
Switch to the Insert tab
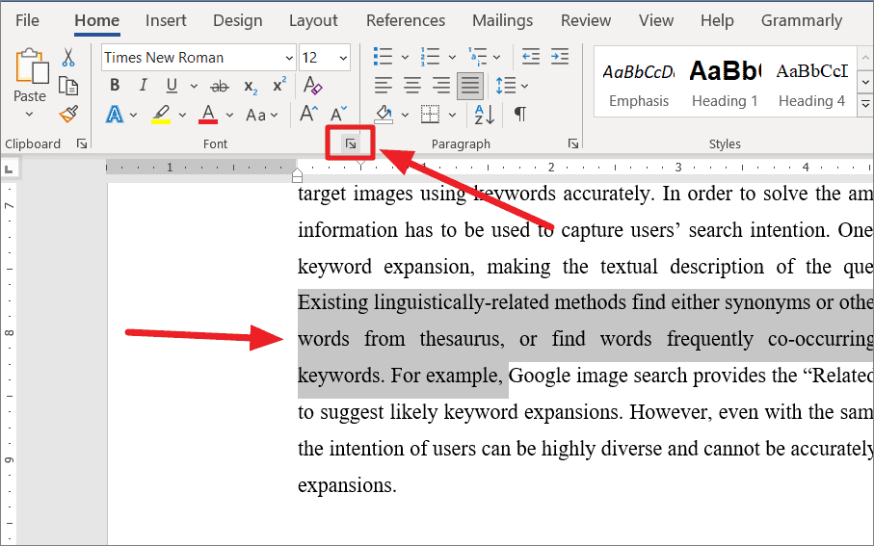point(166,20)
